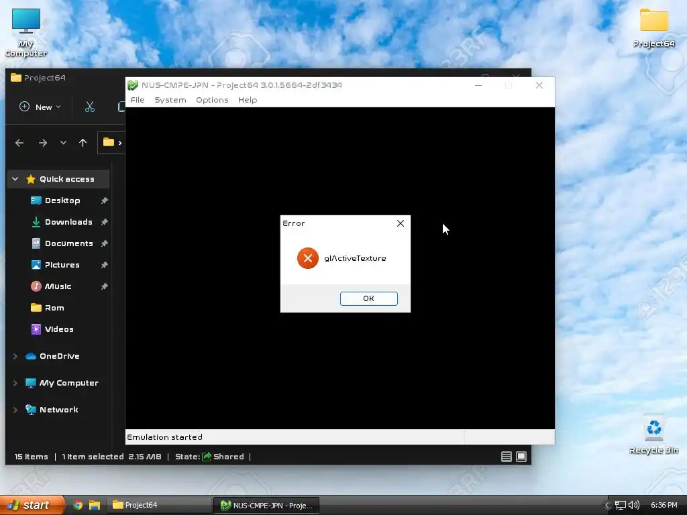
Task: Select Network in the sidebar
Action: [59, 410]
